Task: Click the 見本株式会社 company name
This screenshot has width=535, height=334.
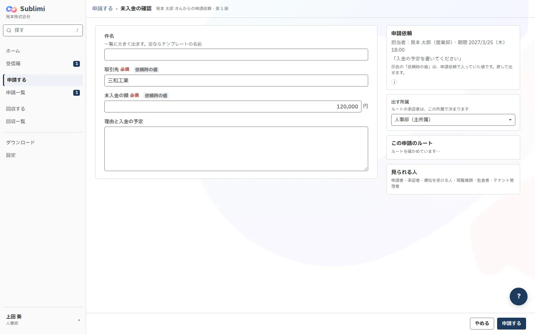Action: (18, 17)
